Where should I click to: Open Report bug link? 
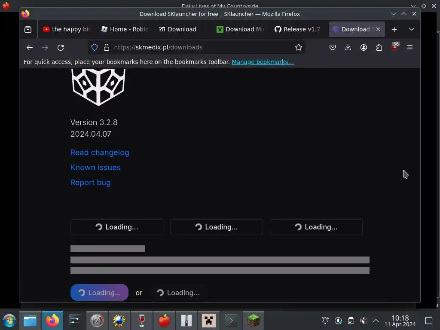click(90, 183)
